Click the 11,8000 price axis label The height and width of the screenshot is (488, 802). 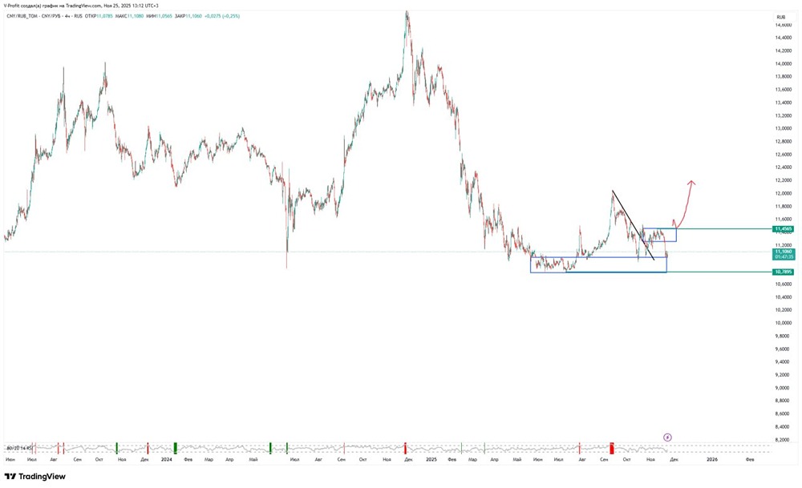click(784, 207)
